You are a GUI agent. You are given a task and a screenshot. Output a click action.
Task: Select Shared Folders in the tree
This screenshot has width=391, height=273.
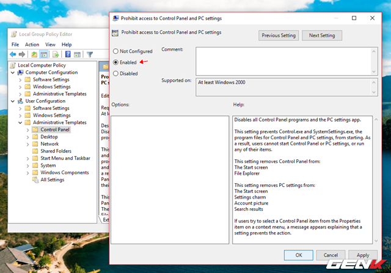[x=56, y=151]
